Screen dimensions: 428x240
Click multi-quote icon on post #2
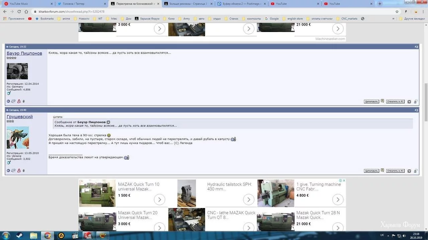[382, 101]
